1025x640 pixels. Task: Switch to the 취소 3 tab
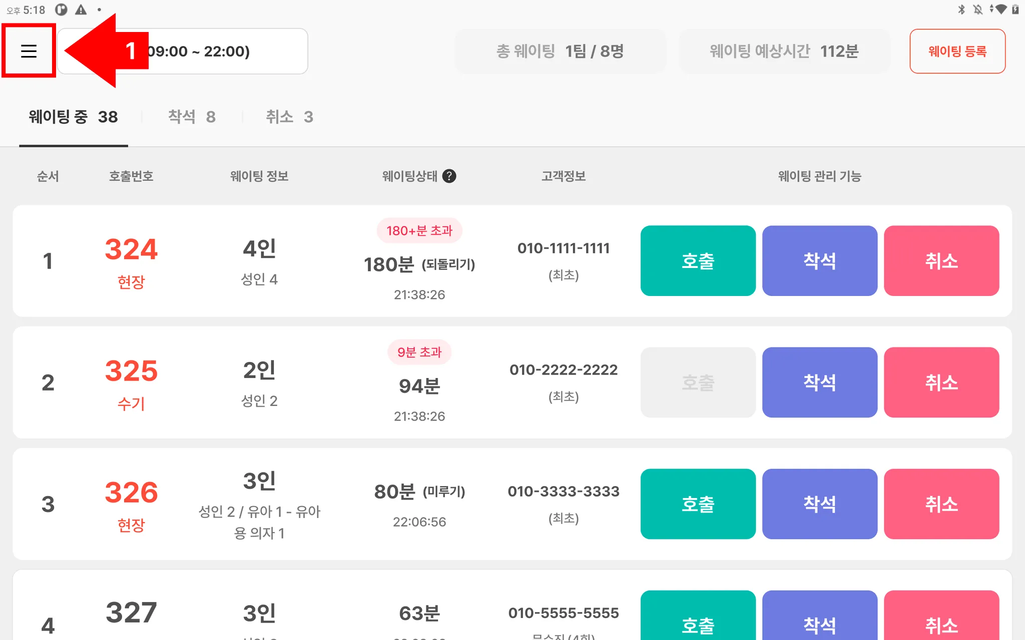[289, 117]
